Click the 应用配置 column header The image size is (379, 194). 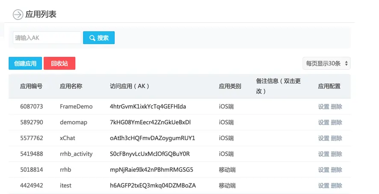(x=329, y=86)
